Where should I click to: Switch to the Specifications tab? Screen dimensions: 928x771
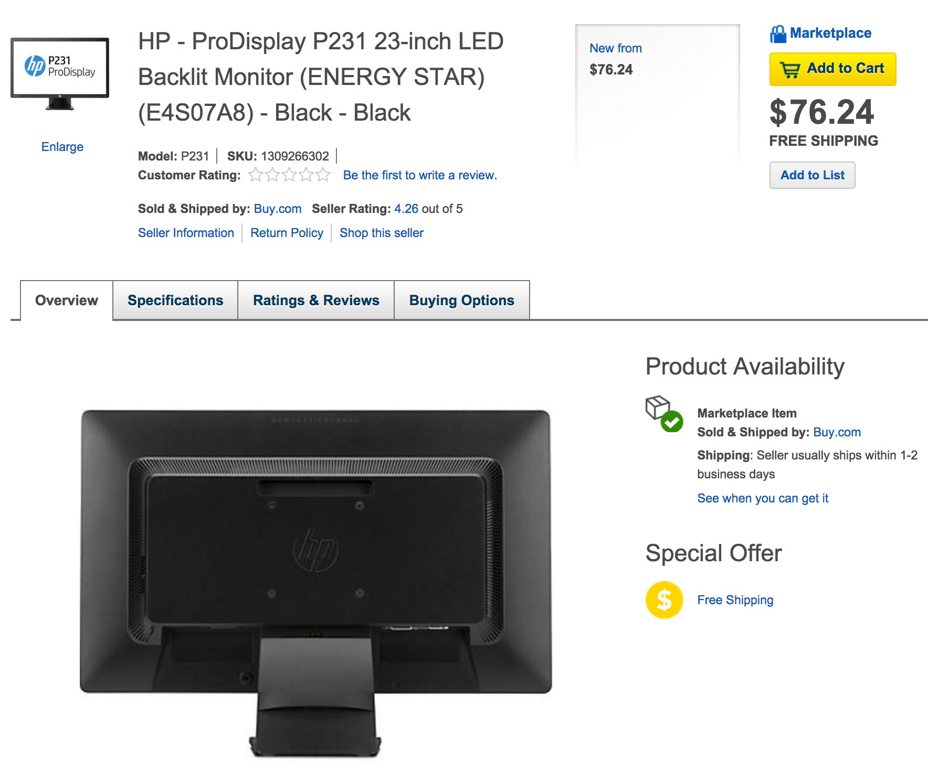click(175, 300)
